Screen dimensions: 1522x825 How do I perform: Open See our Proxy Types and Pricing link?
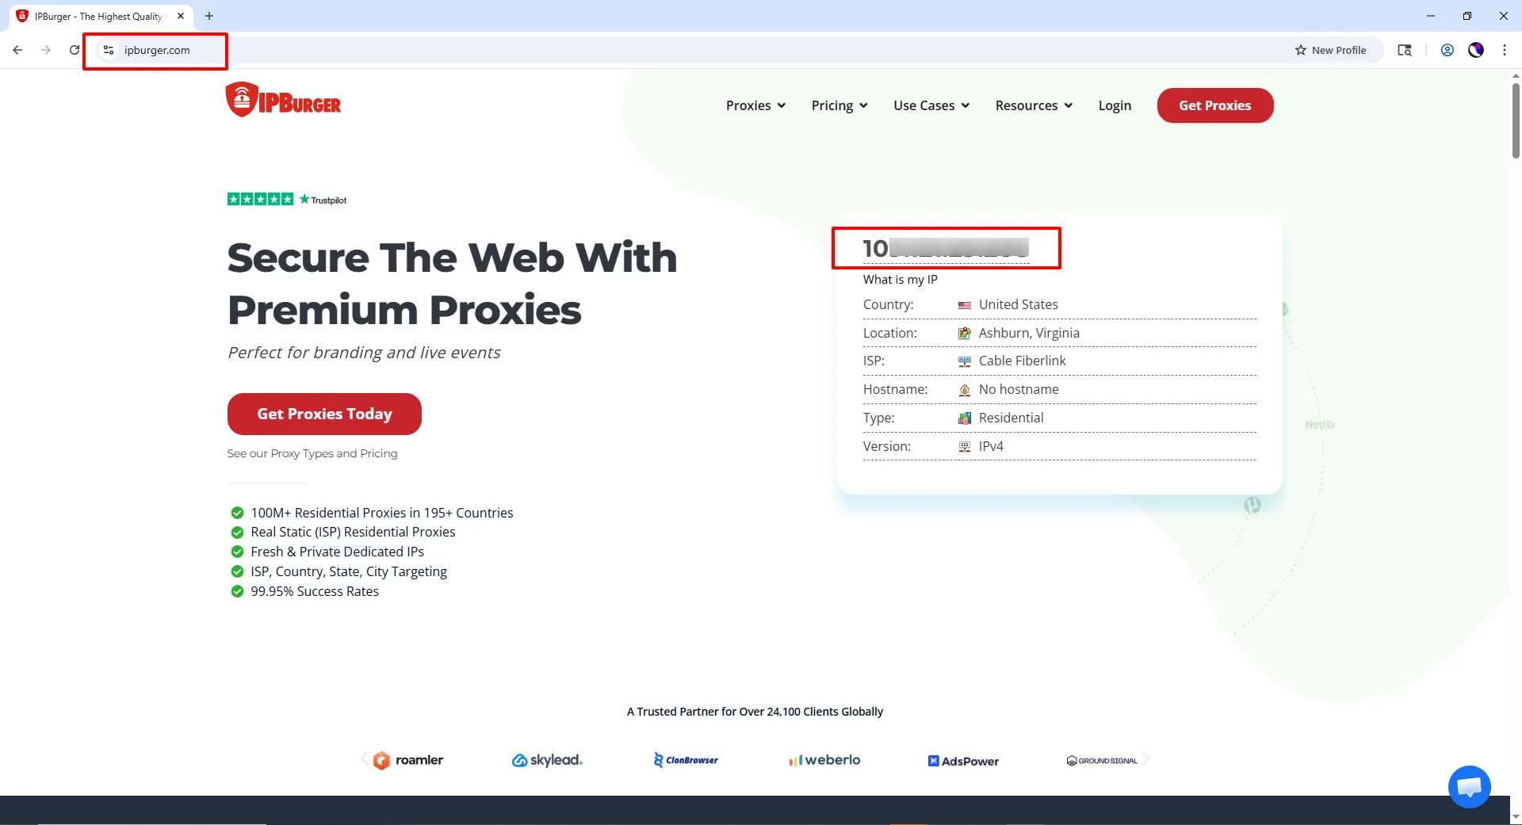coord(312,453)
